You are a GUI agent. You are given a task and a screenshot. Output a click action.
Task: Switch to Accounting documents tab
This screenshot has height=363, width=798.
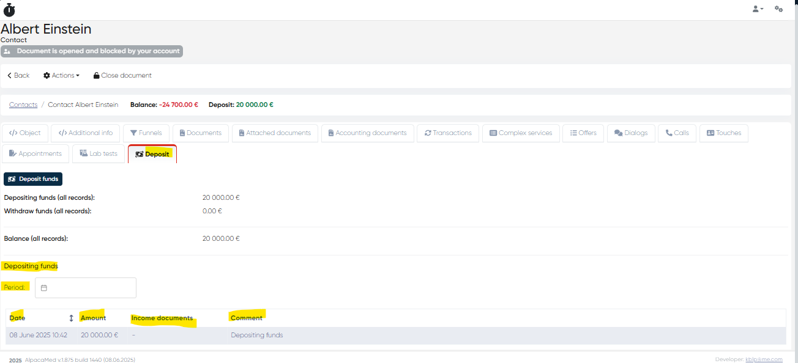pyautogui.click(x=367, y=133)
